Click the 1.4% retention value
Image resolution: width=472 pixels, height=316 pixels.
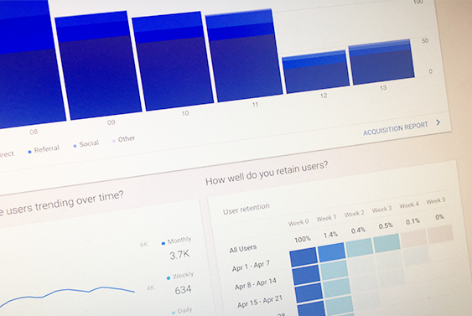[330, 235]
